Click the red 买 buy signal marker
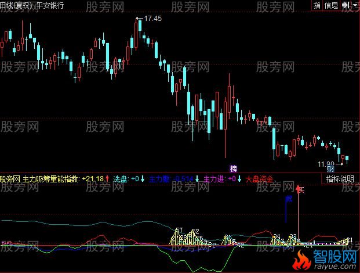 click(300, 189)
